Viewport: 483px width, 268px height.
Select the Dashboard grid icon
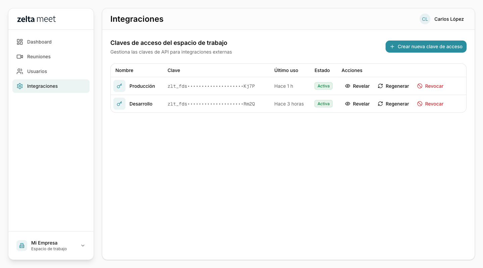(x=20, y=42)
